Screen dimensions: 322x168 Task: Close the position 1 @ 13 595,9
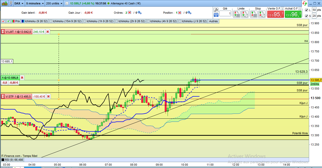[22, 78]
